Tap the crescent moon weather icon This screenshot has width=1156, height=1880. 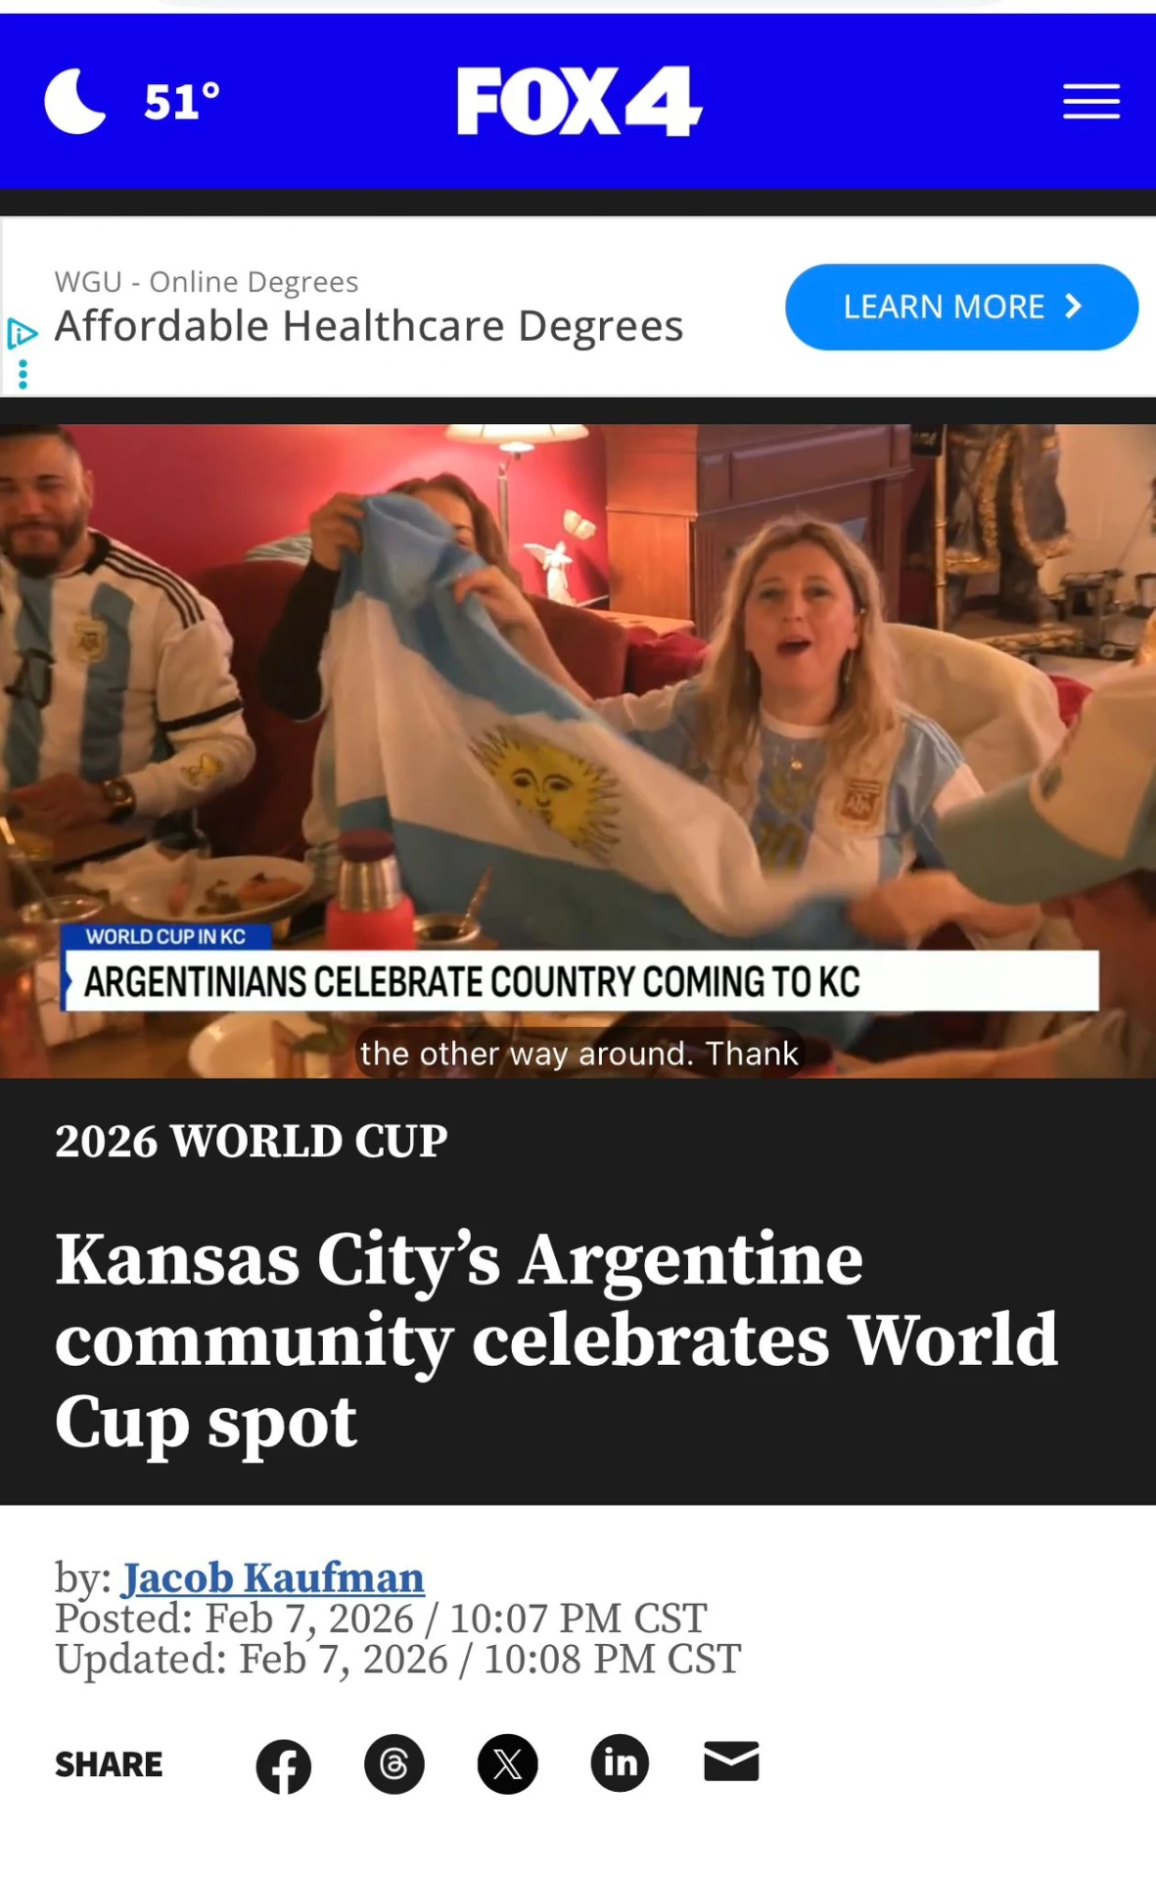(x=75, y=101)
